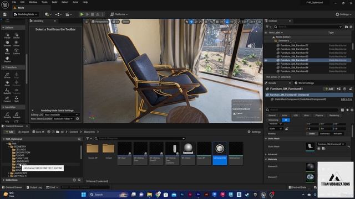Viewport: 355px width, 199px height.
Task: Open the Output Log tab
Action: pos(34,187)
